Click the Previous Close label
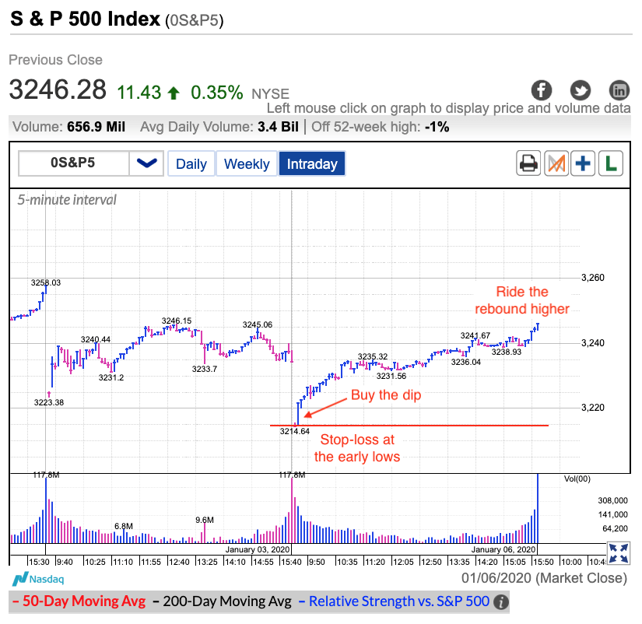The height and width of the screenshot is (624, 642). click(56, 60)
